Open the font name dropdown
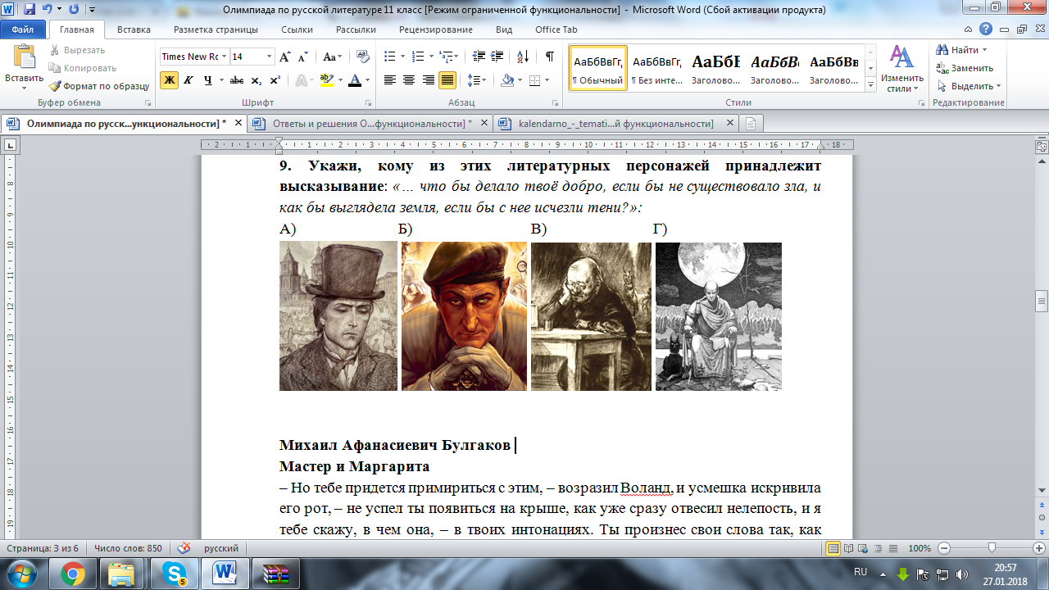The image size is (1049, 590). click(224, 57)
